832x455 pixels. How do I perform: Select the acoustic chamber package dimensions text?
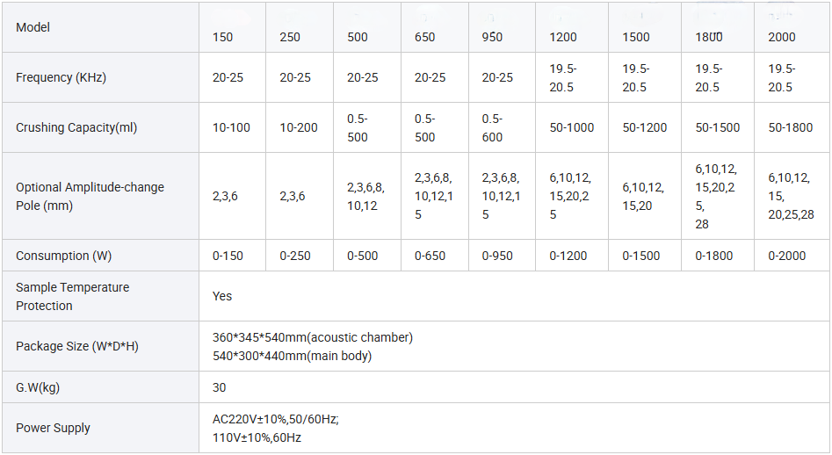[x=313, y=337]
